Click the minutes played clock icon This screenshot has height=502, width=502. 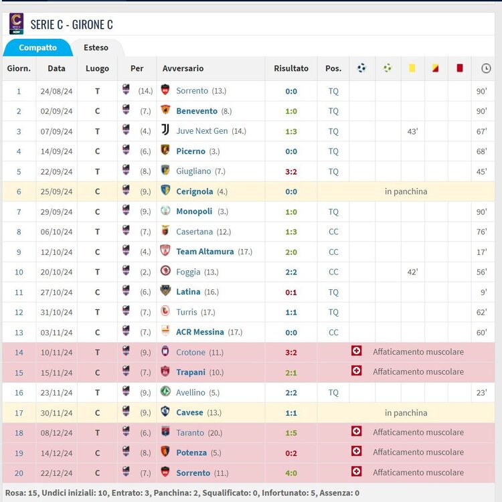(x=486, y=68)
